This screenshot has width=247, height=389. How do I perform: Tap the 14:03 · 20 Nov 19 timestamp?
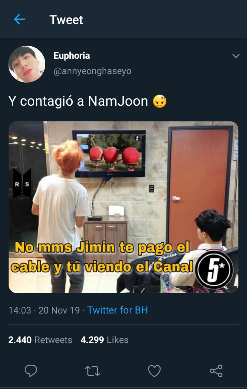click(x=44, y=310)
